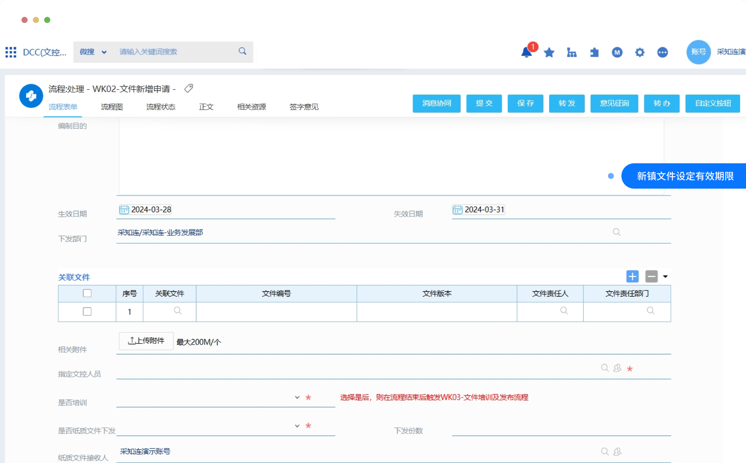Check the row 1 checkbox
Image resolution: width=746 pixels, height=463 pixels.
[x=87, y=311]
